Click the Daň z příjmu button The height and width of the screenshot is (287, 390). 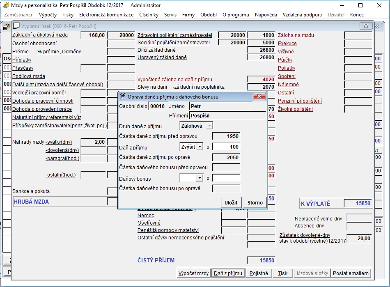228,273
